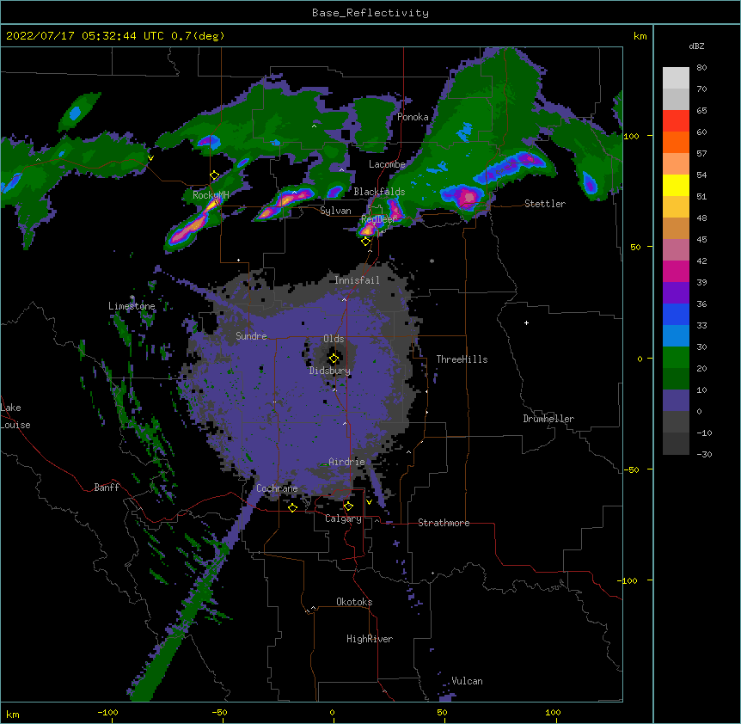Click the Blackfalds label
The width and height of the screenshot is (741, 724).
tap(379, 192)
